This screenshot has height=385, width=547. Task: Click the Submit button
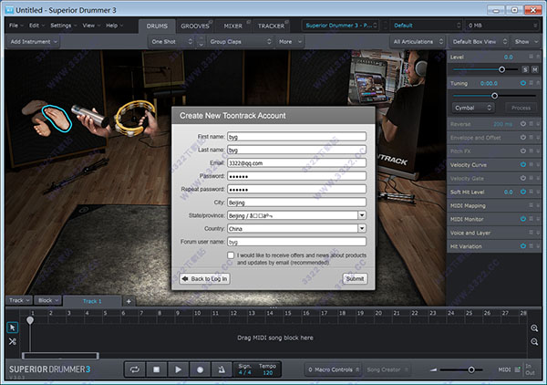click(x=355, y=278)
